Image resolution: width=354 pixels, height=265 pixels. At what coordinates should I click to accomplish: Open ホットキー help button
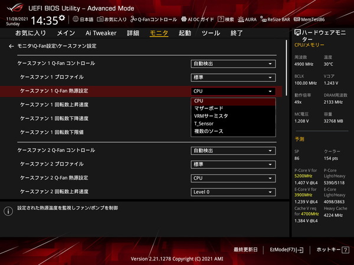(x=333, y=250)
